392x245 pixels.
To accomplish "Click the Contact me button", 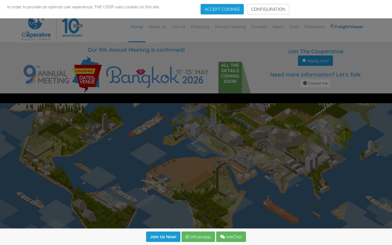I will pos(315,83).
